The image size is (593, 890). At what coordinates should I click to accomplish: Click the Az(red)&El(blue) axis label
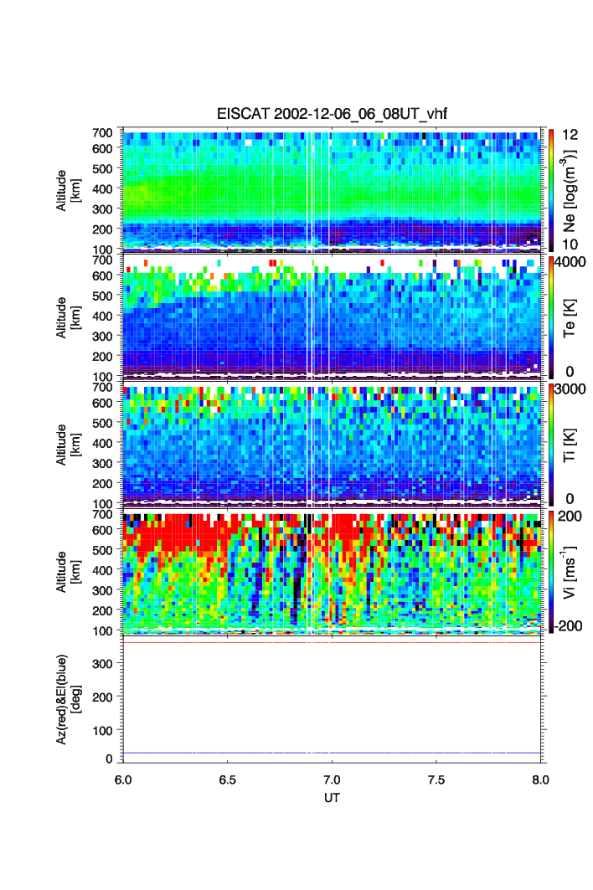(x=67, y=698)
